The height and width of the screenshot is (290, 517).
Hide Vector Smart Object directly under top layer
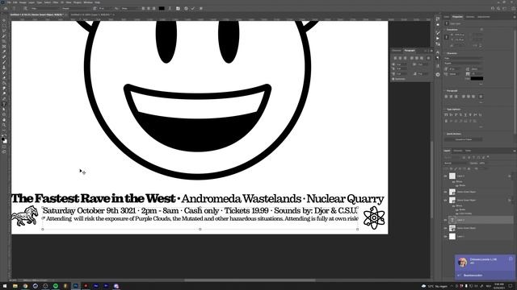pyautogui.click(x=445, y=192)
